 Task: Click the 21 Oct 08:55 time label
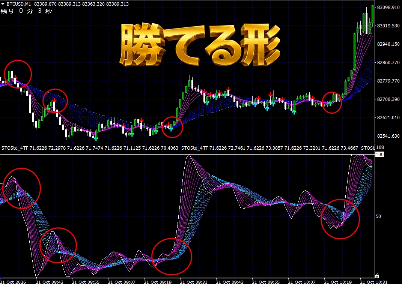[x=86, y=282]
